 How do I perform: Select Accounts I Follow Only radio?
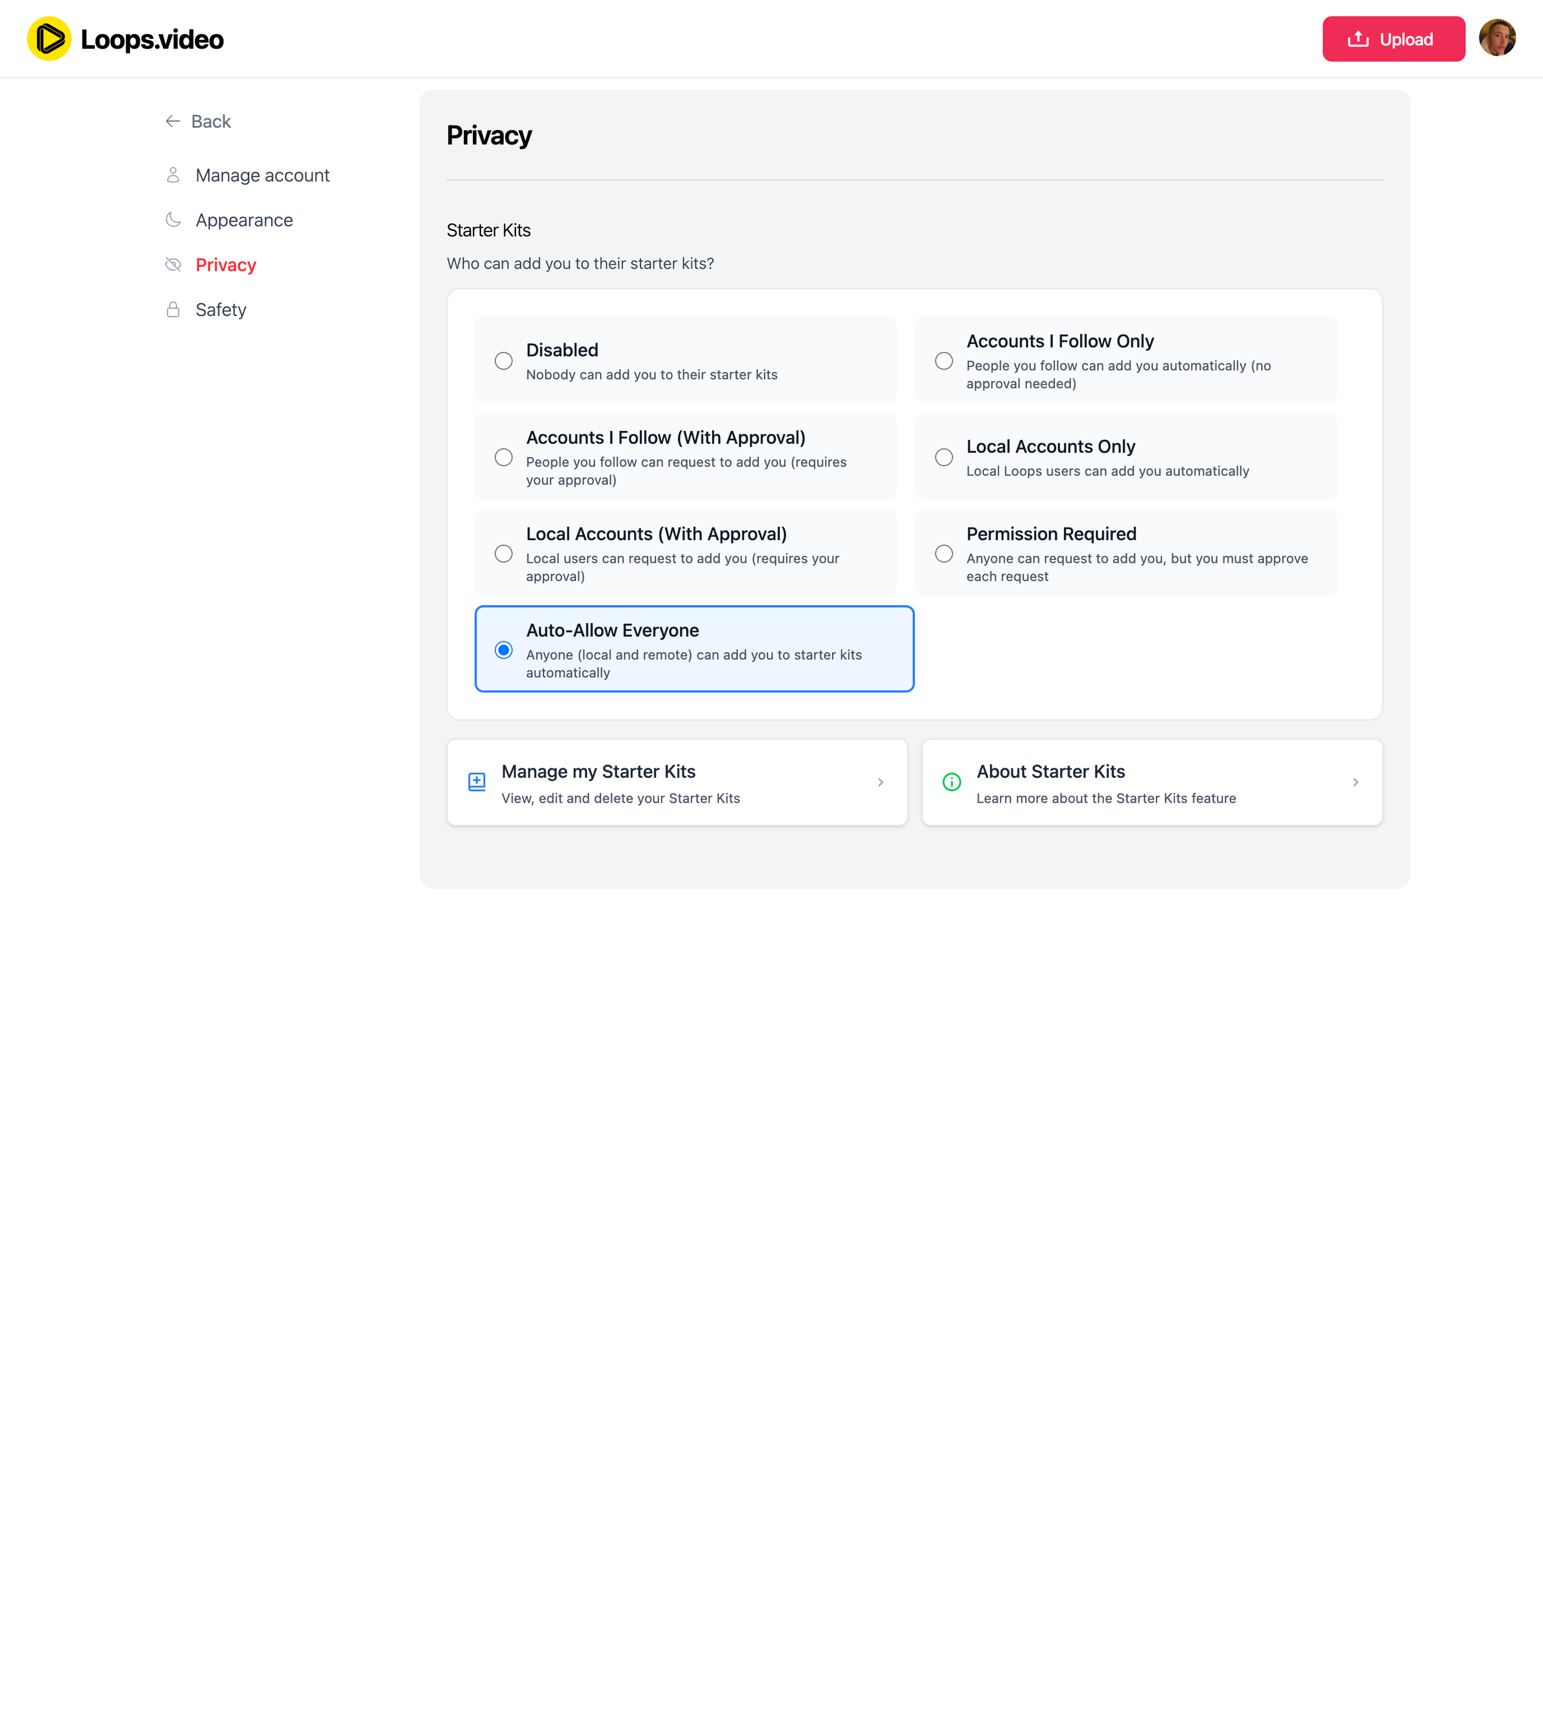coord(943,361)
